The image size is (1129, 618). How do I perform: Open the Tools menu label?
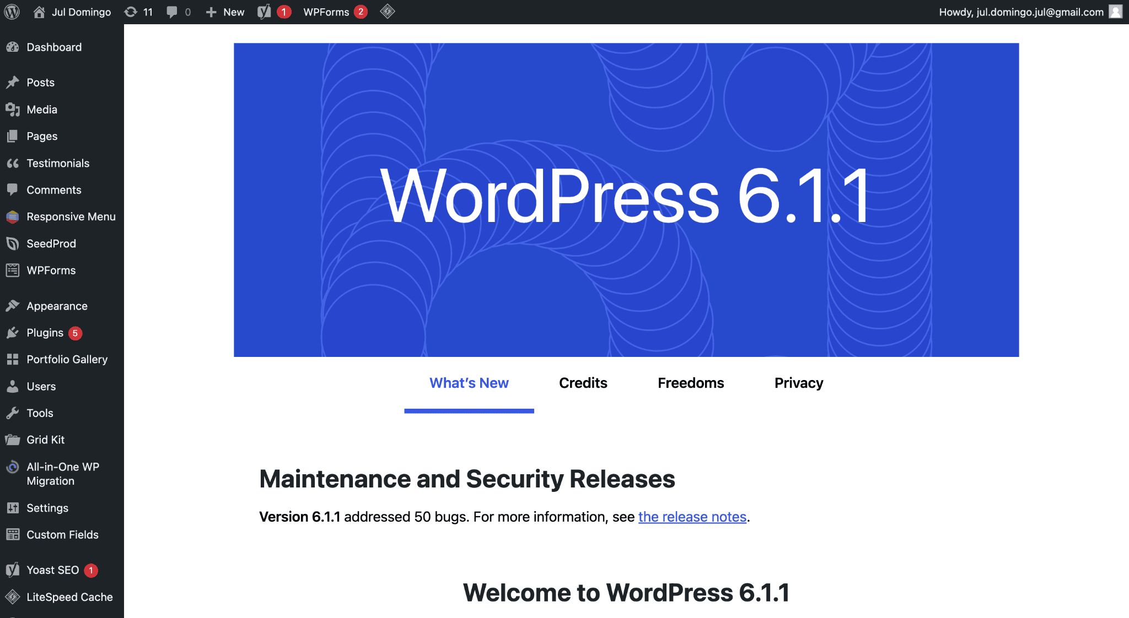(x=40, y=413)
